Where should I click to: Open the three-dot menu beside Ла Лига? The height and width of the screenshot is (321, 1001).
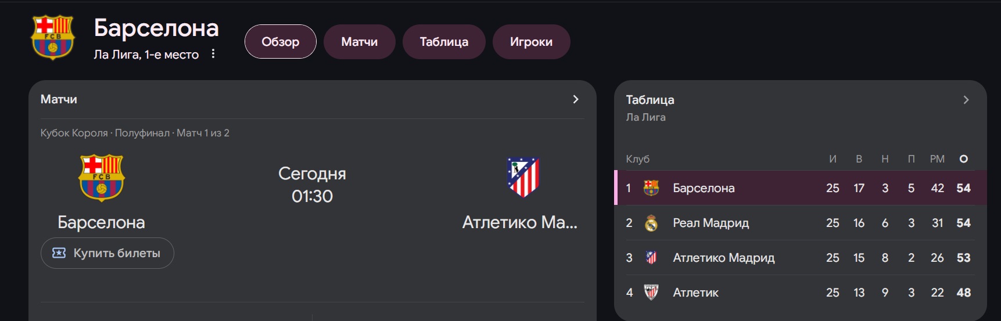(x=213, y=54)
